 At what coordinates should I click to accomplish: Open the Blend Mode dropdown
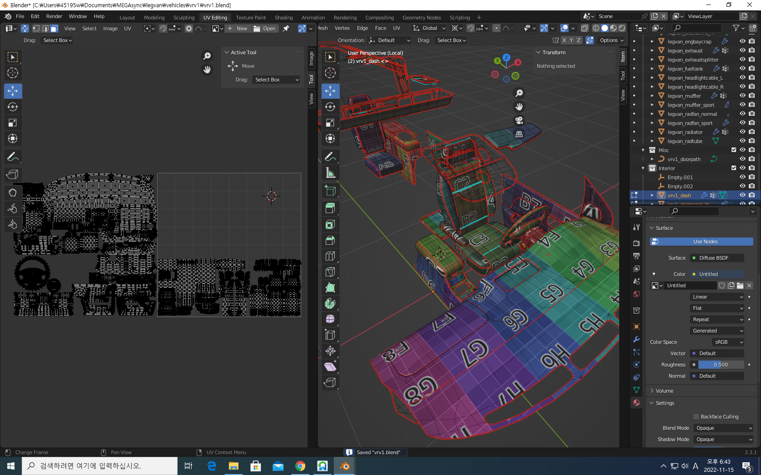pyautogui.click(x=723, y=428)
